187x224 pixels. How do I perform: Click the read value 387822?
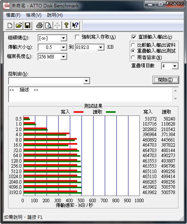tap(168, 145)
